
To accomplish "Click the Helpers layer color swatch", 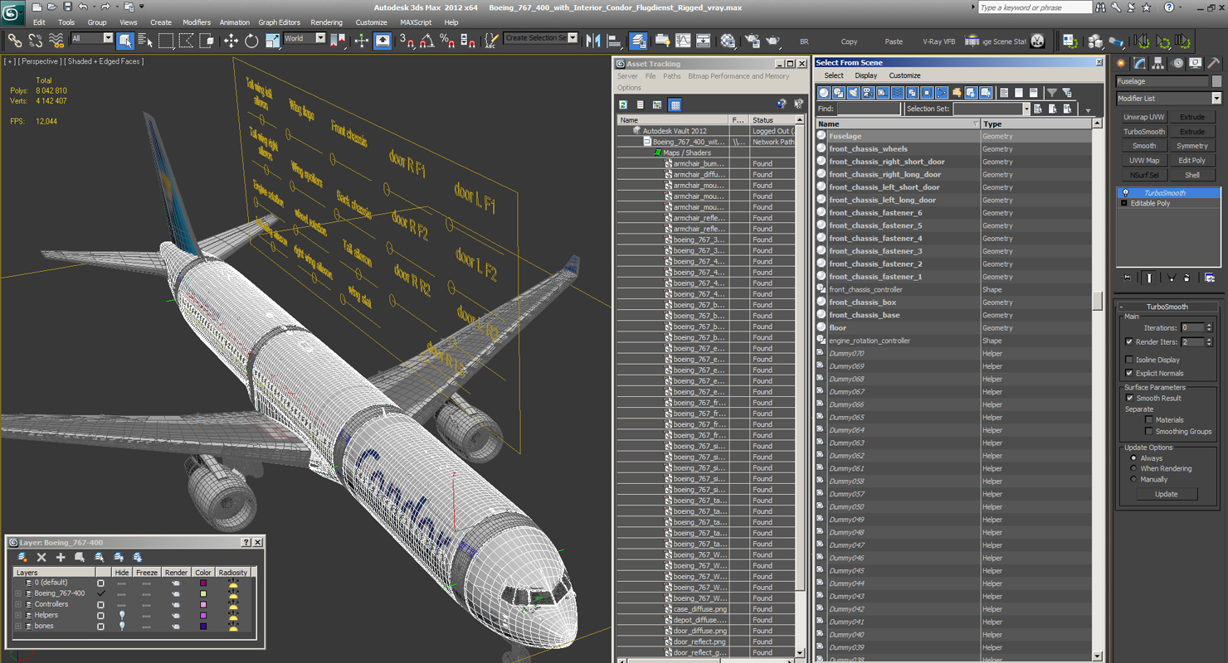I will (203, 615).
